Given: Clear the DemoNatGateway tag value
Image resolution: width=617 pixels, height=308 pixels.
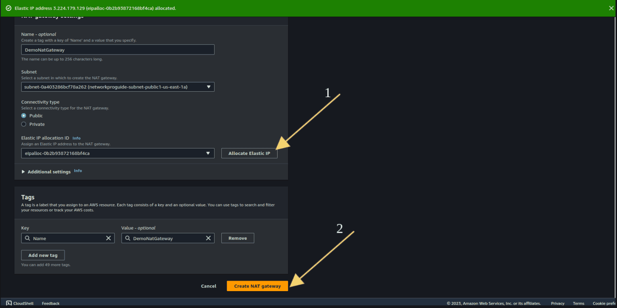Looking at the screenshot, I should tap(208, 238).
